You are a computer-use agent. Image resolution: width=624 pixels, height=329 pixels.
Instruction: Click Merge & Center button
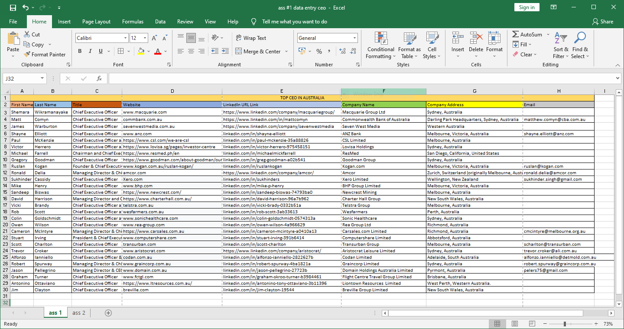pyautogui.click(x=259, y=51)
